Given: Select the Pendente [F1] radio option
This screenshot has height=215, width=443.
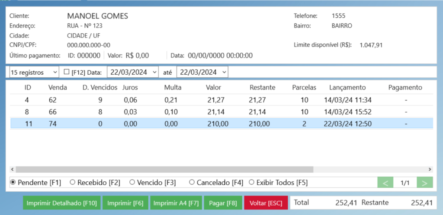Looking at the screenshot, I should [x=13, y=183].
